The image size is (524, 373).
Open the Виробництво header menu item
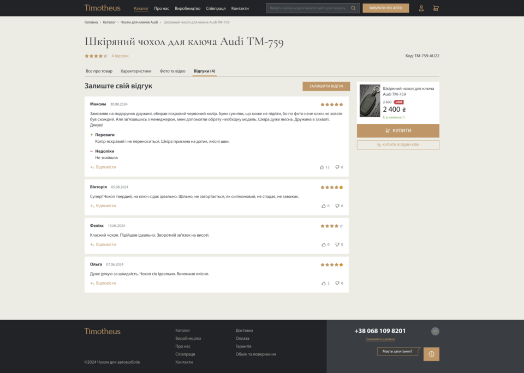[x=187, y=8]
